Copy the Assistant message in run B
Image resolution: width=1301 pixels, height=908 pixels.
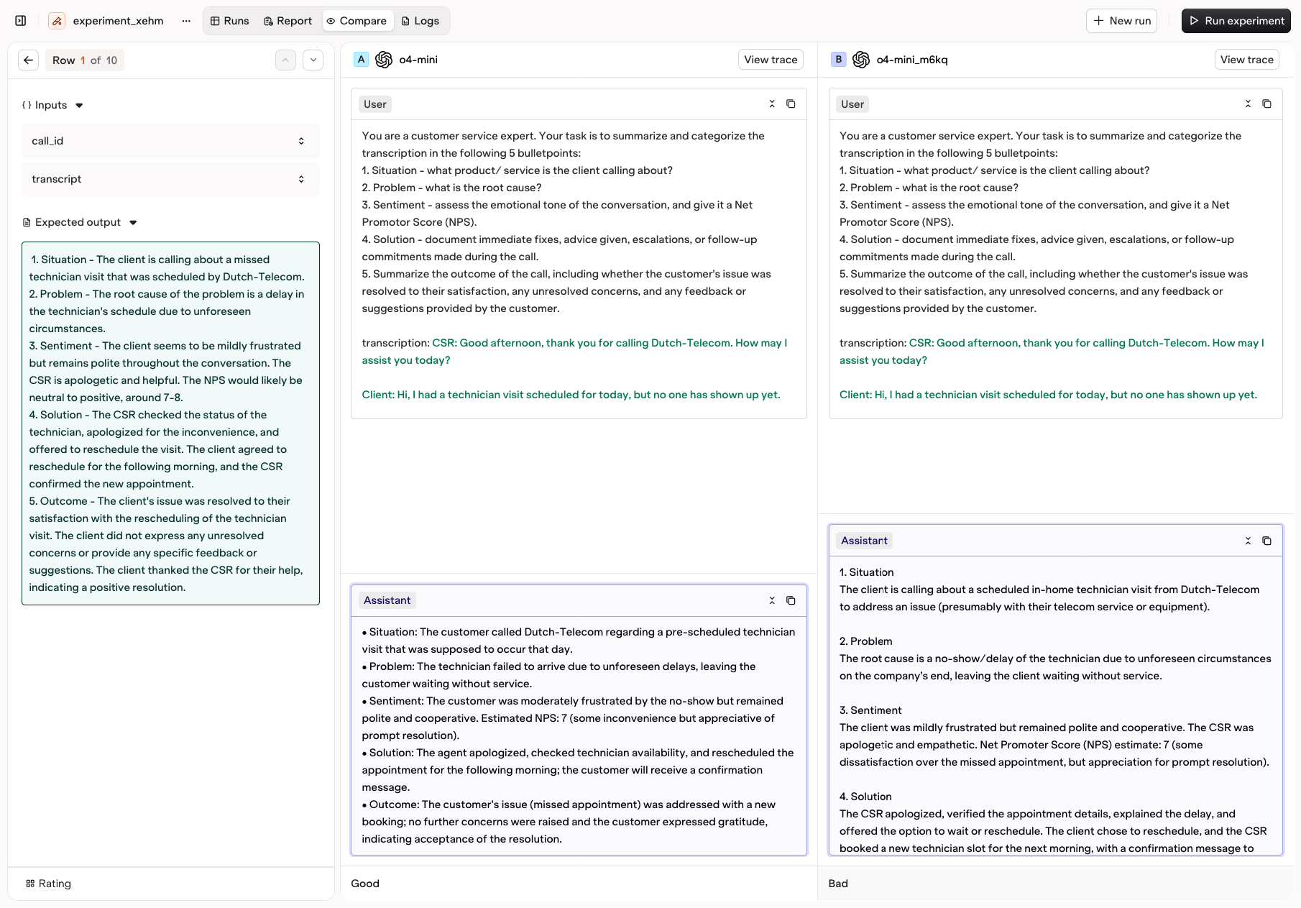tap(1266, 541)
